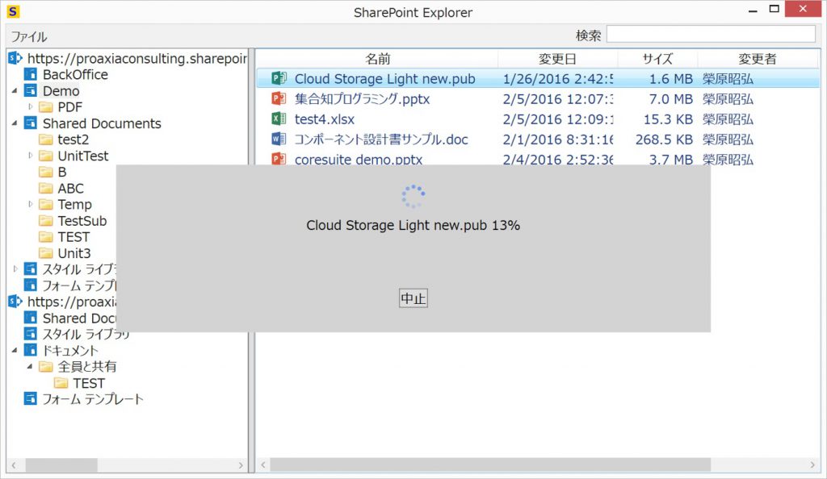
Task: Collapse the Shared Documents node
Action: pos(15,123)
